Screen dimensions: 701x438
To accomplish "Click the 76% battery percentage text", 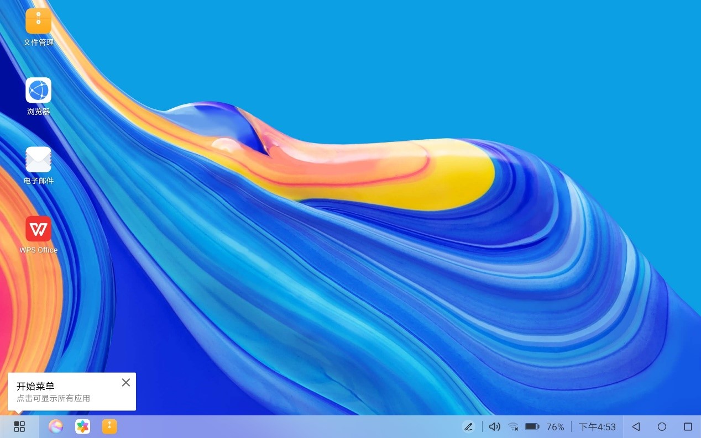I will [555, 427].
